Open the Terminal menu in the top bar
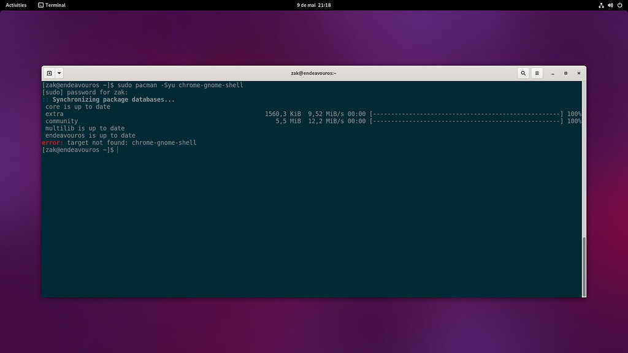Screen dimensions: 628x353 coord(52,5)
